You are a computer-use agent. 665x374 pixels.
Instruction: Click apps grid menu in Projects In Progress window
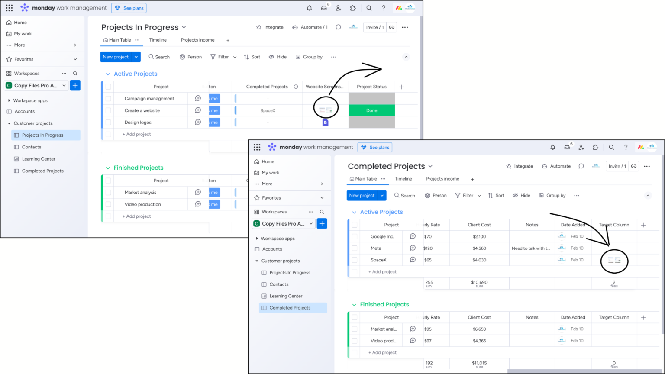[x=9, y=8]
